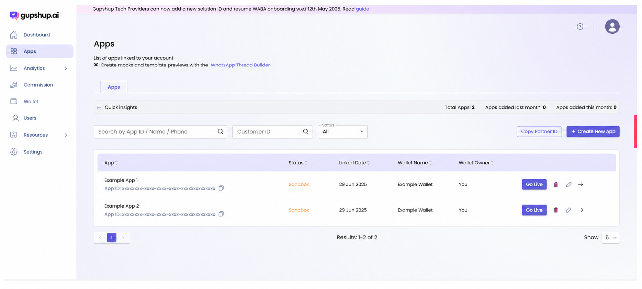
Task: Copy the App ID of Example App 2
Action: pyautogui.click(x=221, y=214)
